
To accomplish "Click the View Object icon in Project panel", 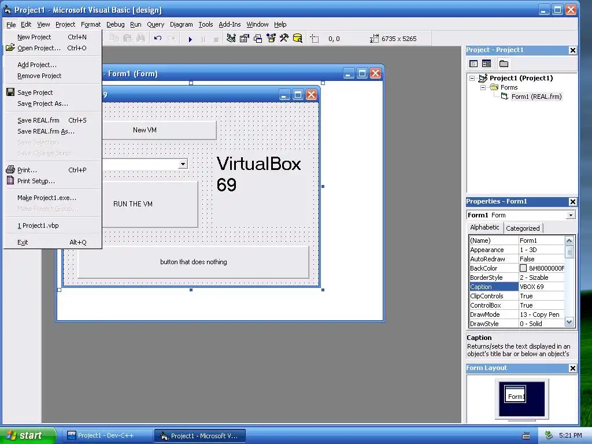I will click(486, 64).
